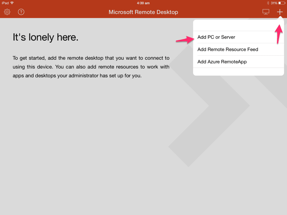Tap the battery indicator icon
The width and height of the screenshot is (287, 215).
(x=282, y=3)
